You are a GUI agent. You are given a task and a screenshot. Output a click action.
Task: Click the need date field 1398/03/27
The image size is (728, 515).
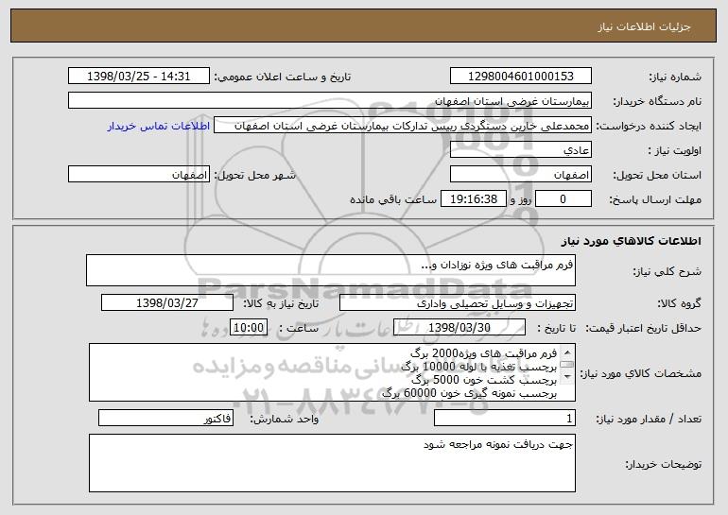tap(167, 303)
